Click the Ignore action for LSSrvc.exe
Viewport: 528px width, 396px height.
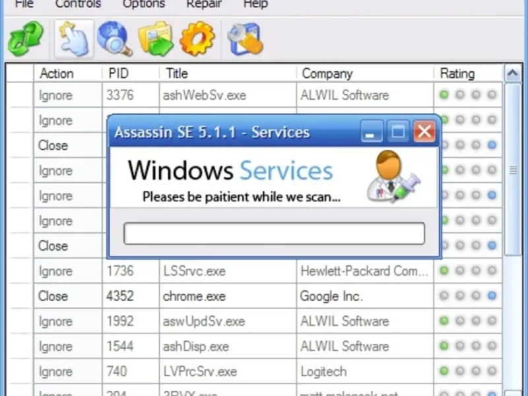[68, 271]
